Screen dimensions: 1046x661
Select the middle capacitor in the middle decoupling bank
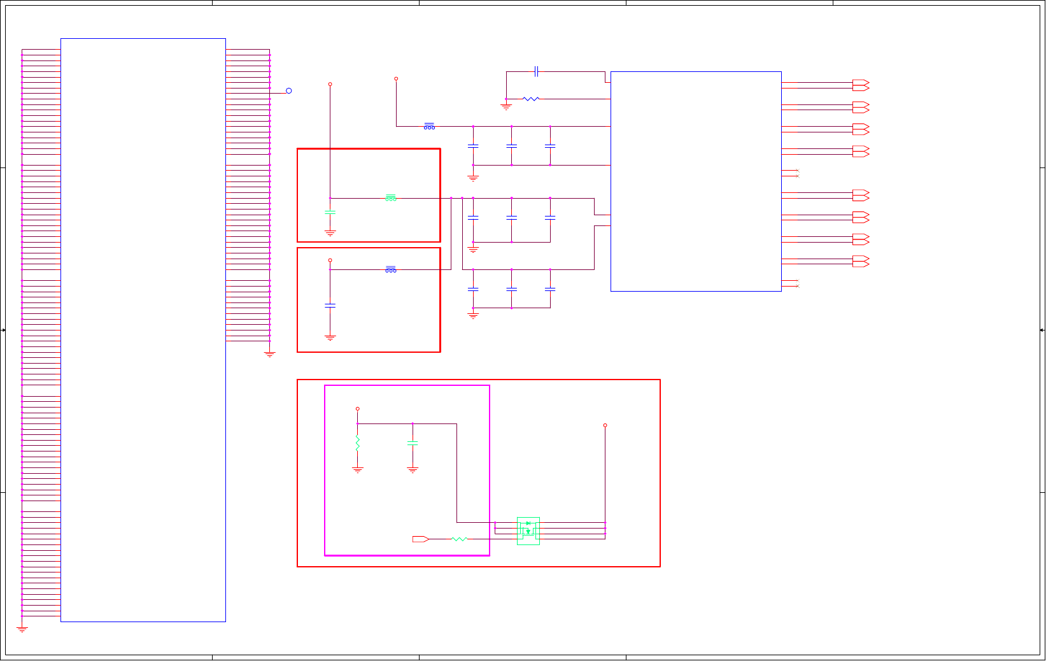(x=512, y=218)
